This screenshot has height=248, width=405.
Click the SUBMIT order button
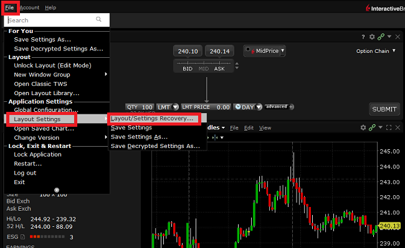point(384,109)
